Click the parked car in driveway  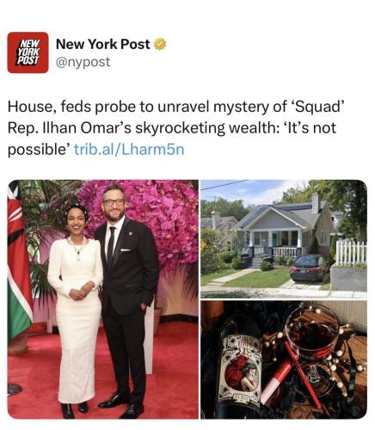point(307,267)
